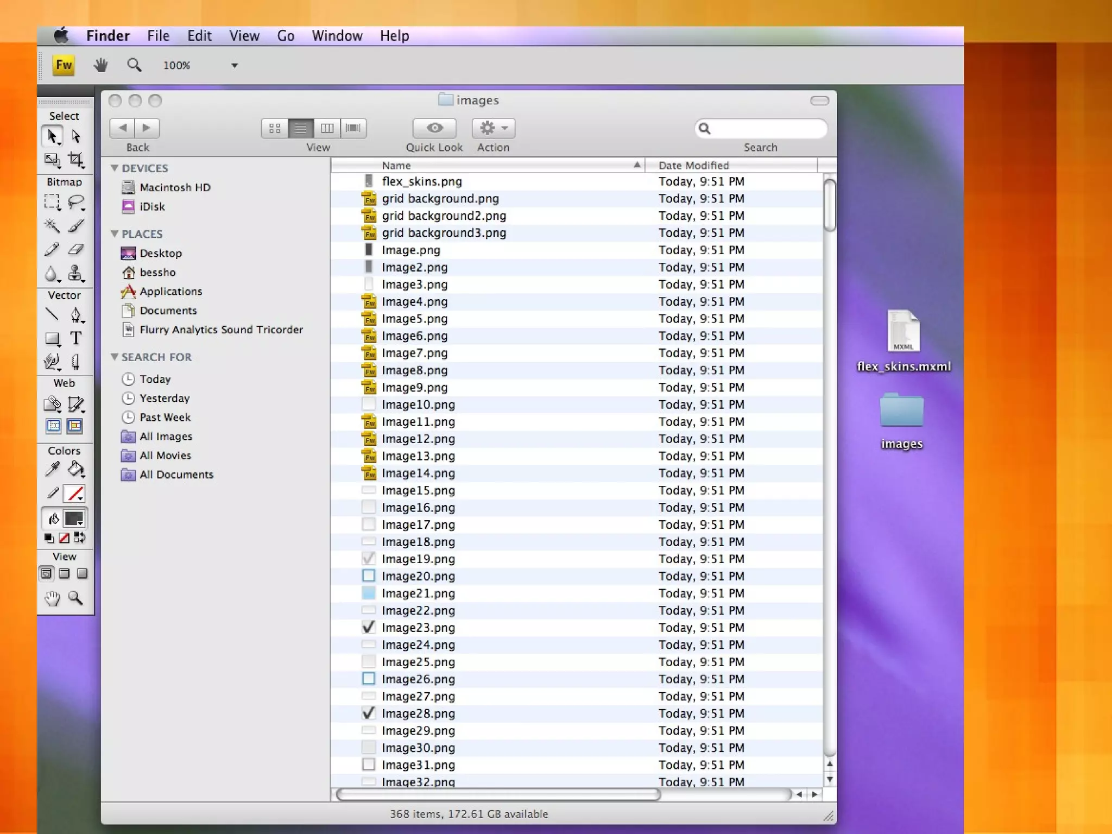The width and height of the screenshot is (1112, 834).
Task: Open the Window menu
Action: pyautogui.click(x=337, y=36)
